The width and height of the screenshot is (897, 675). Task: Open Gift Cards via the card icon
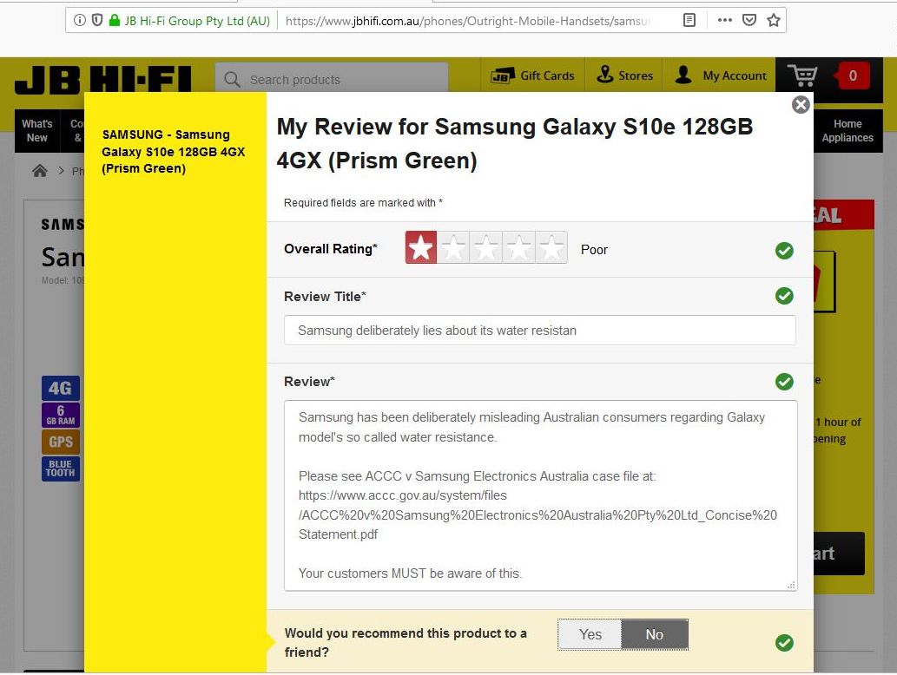pos(505,75)
